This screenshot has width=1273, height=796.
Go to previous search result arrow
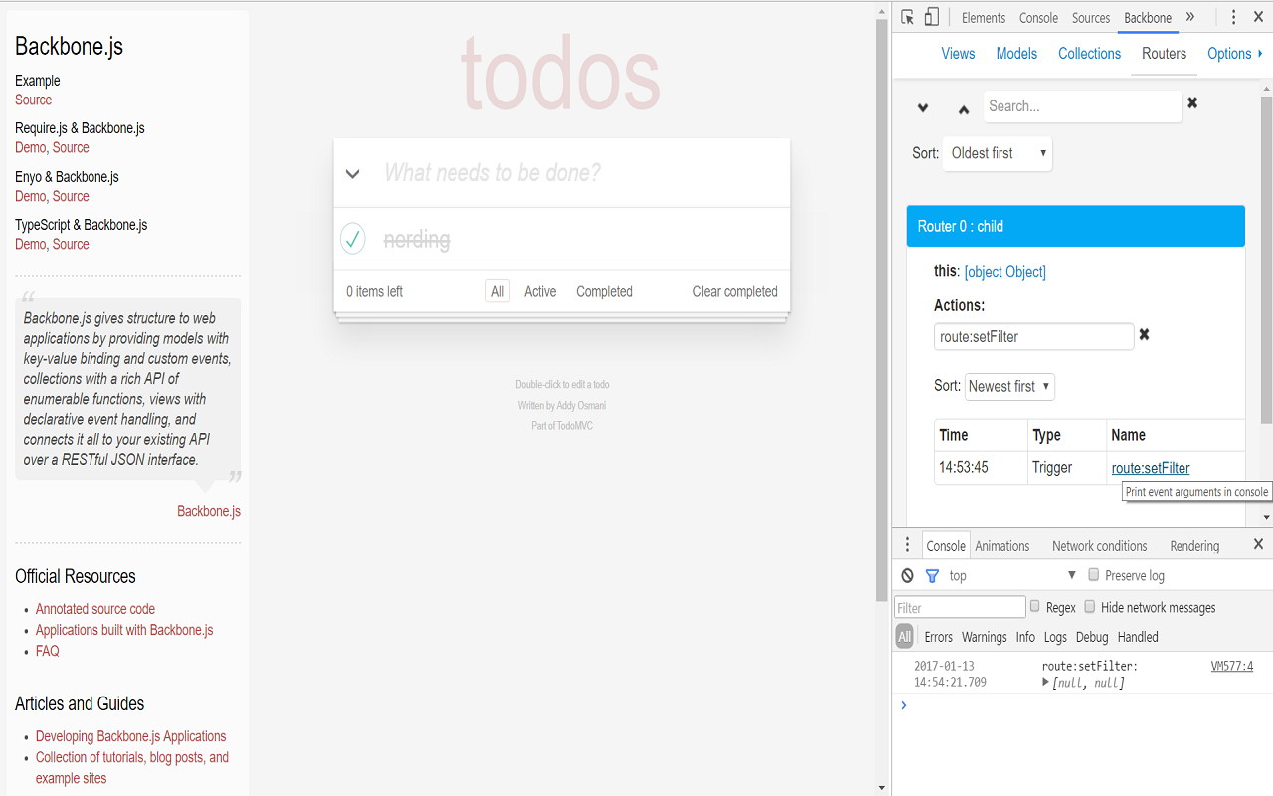pyautogui.click(x=963, y=108)
